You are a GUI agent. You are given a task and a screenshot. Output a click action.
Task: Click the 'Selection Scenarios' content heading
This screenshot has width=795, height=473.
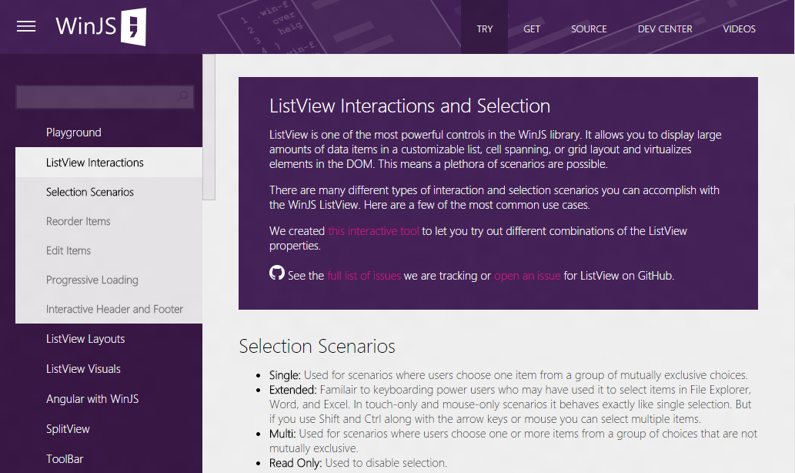[x=317, y=346]
